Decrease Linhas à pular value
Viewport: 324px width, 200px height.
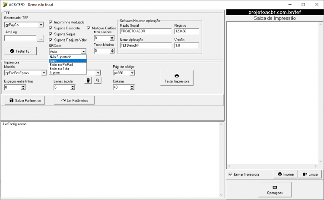(x=73, y=89)
